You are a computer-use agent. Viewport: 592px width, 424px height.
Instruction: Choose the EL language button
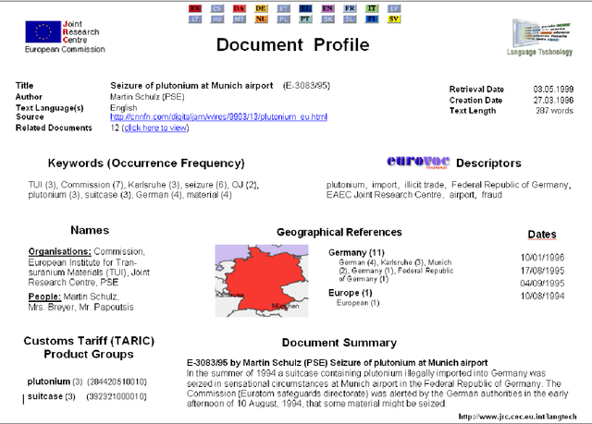click(305, 7)
